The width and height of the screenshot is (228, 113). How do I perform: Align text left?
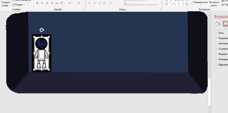point(89,3)
